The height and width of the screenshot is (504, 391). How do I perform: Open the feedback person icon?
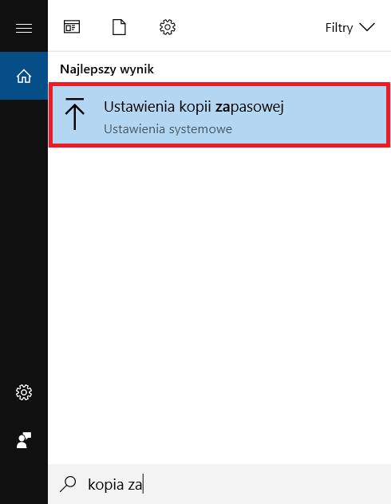pyautogui.click(x=24, y=440)
